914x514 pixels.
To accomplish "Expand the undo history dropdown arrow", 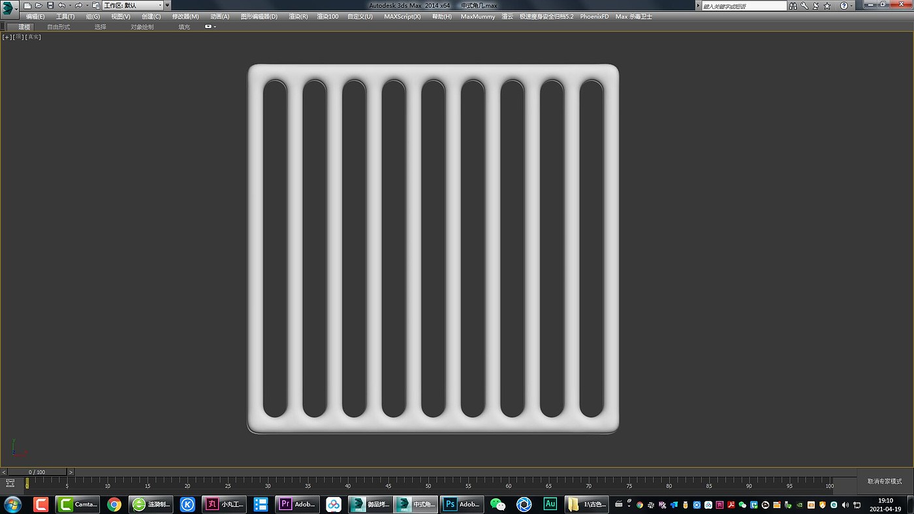I will [70, 5].
